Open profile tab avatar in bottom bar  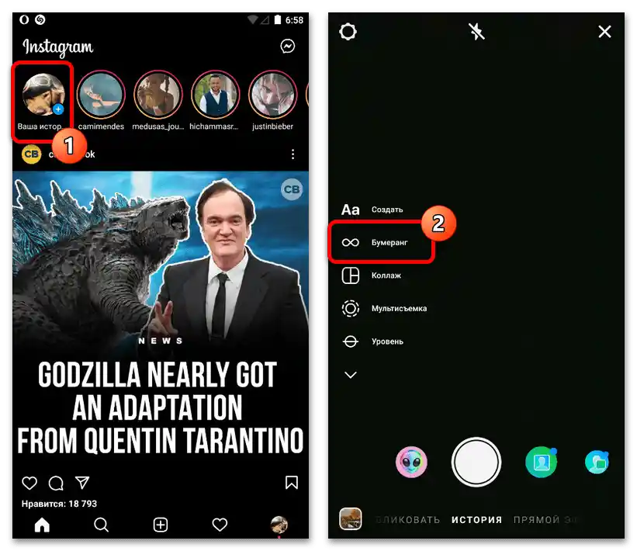pyautogui.click(x=279, y=525)
